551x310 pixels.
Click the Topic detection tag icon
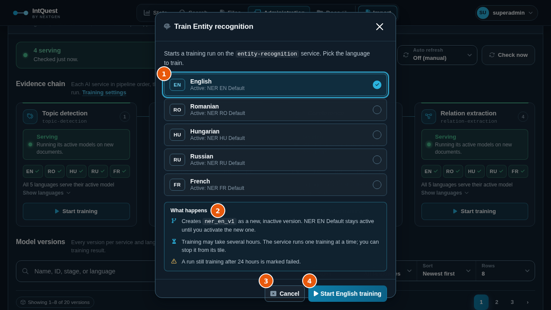(x=30, y=117)
